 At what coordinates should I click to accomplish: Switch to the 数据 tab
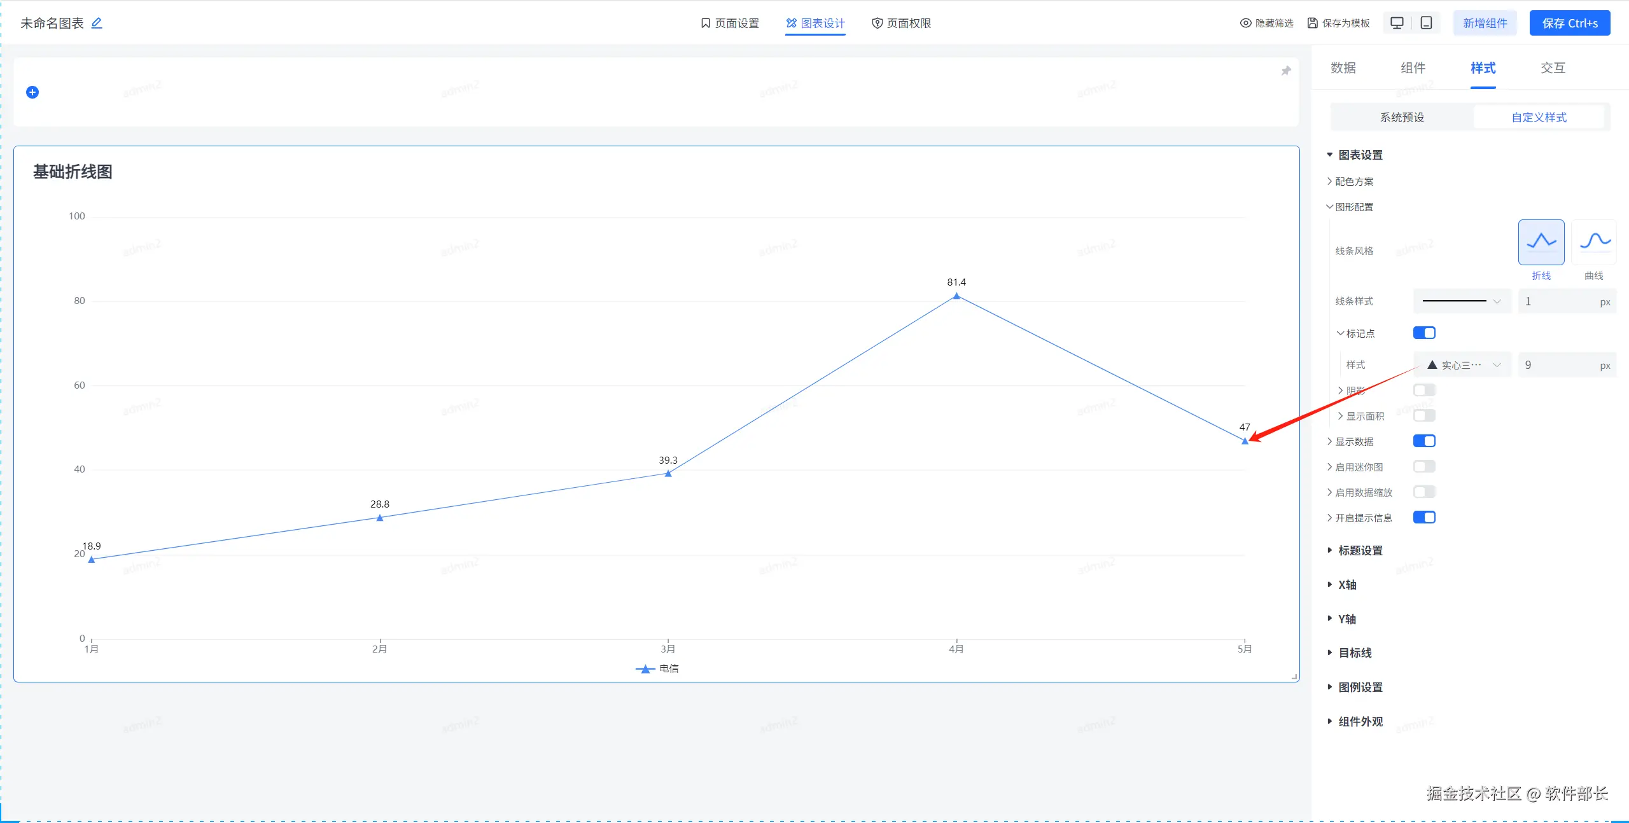(x=1343, y=68)
